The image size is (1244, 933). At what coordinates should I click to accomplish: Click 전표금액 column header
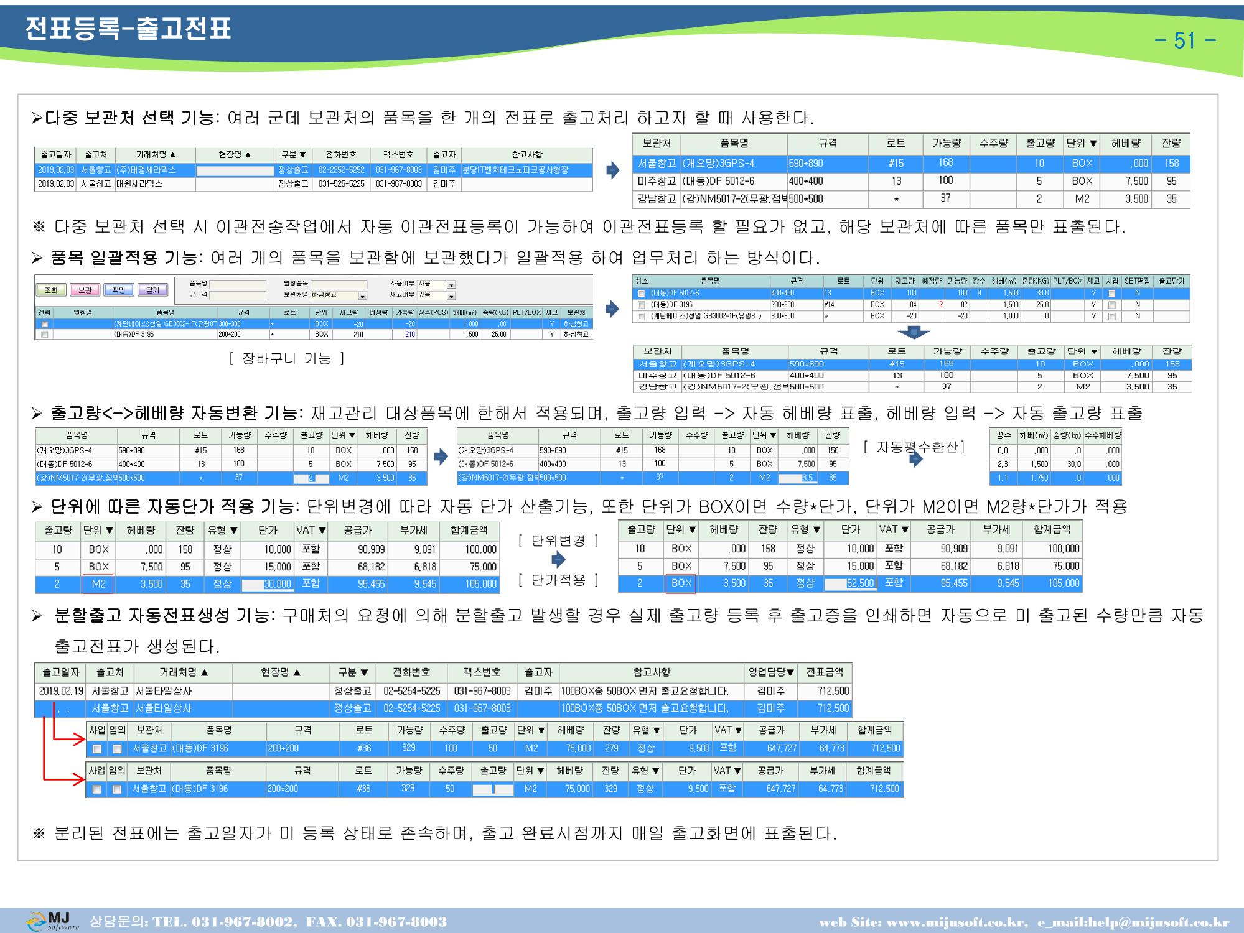point(824,672)
